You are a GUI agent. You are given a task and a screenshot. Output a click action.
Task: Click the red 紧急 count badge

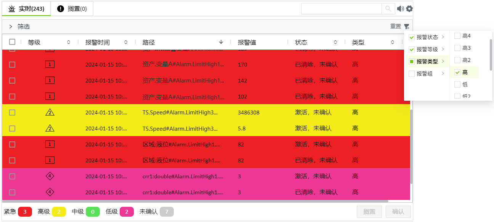(x=25, y=212)
